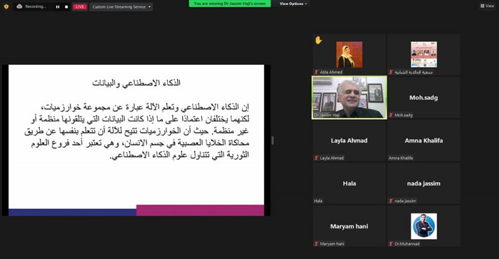Click the cloud recording icon

[19, 6]
